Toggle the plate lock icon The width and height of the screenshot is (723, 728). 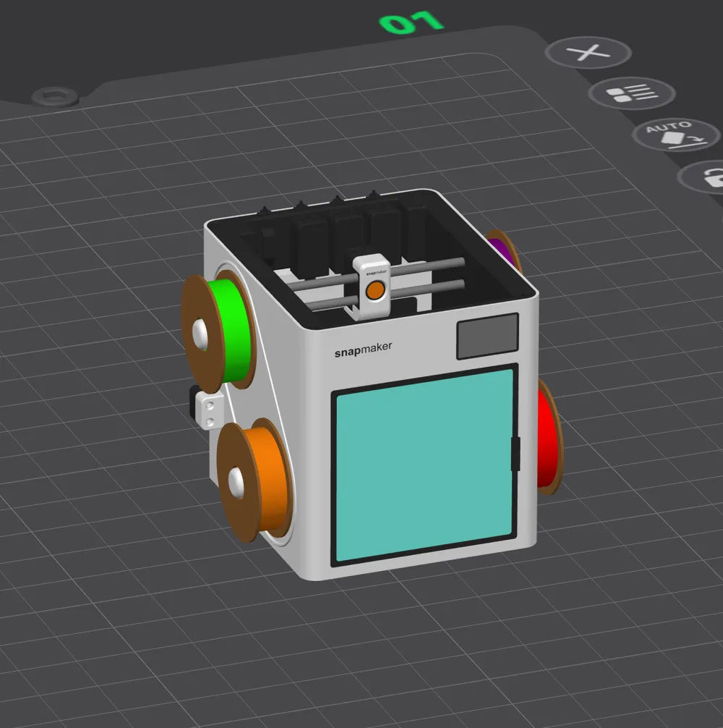click(705, 177)
